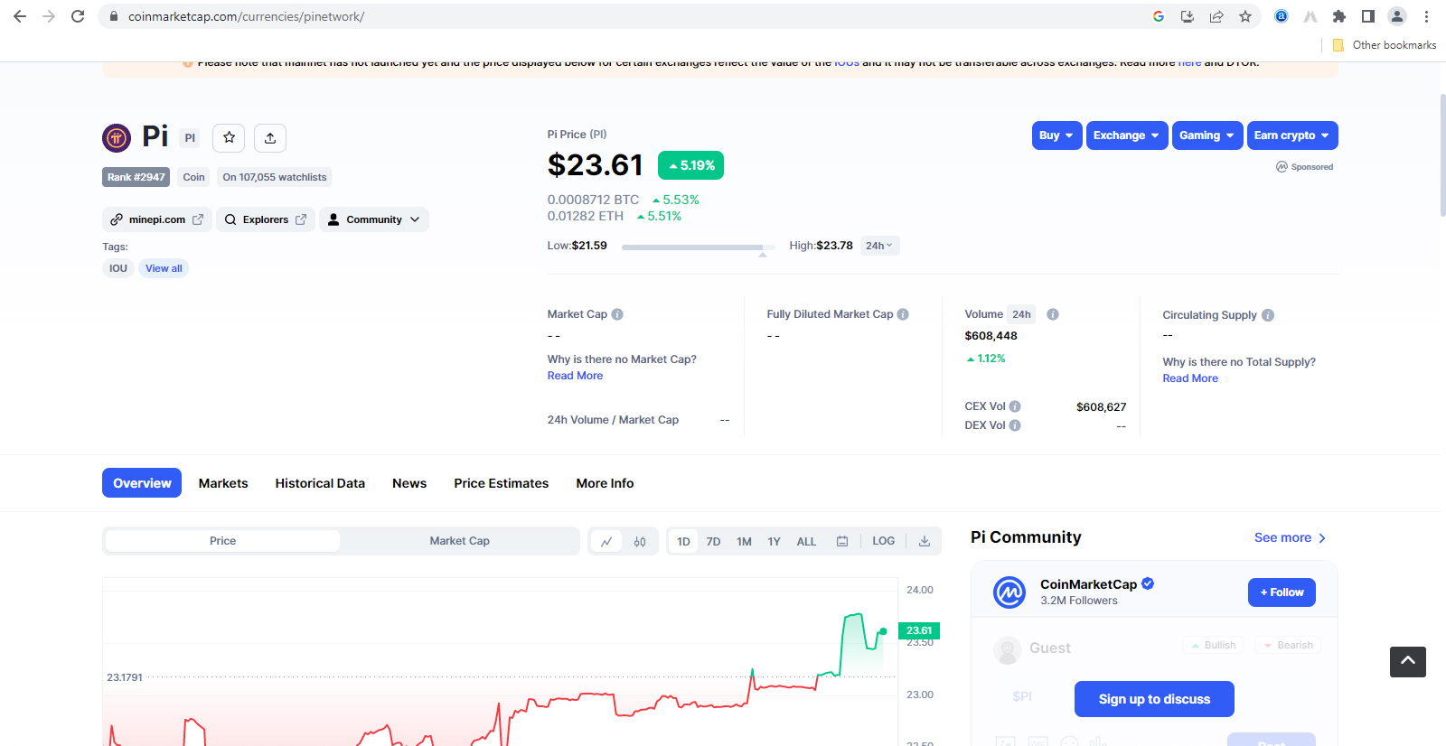Screen dimensions: 1446x746
Task: Open the Earn crypto dropdown
Action: (x=1292, y=135)
